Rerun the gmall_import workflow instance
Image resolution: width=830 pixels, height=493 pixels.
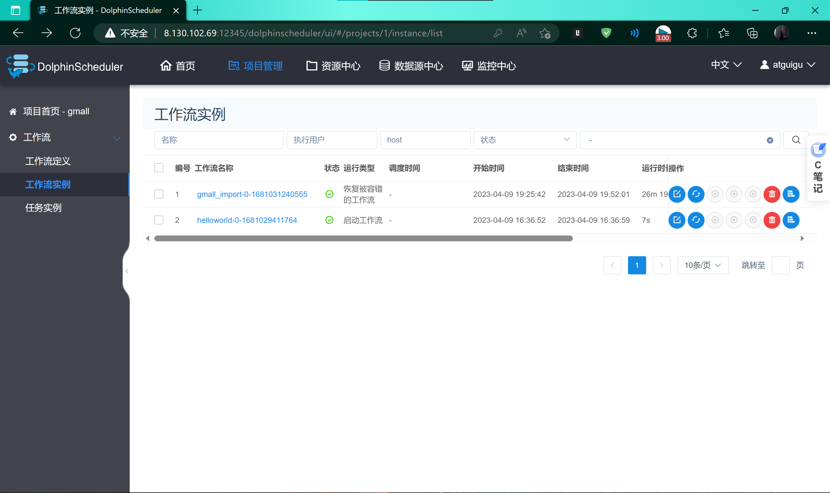696,194
